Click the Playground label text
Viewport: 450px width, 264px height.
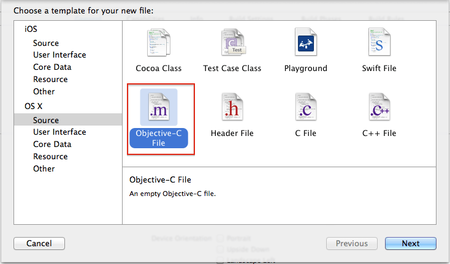pyautogui.click(x=306, y=68)
